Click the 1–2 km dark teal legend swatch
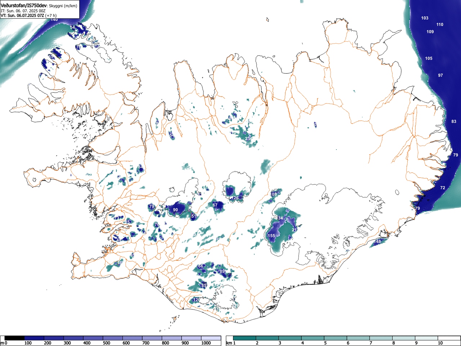 coord(245,338)
